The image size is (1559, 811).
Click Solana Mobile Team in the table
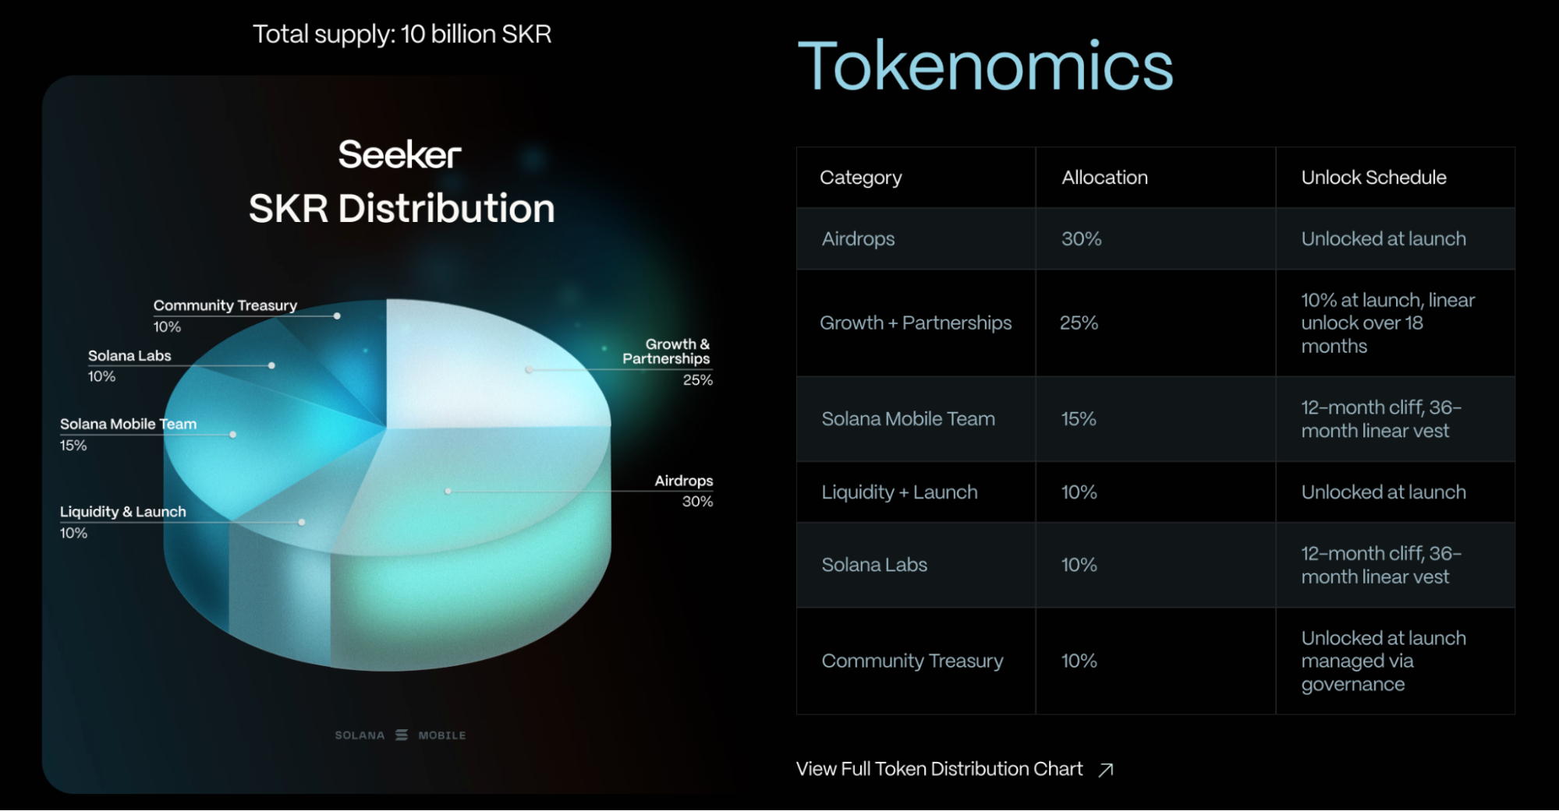coord(908,419)
